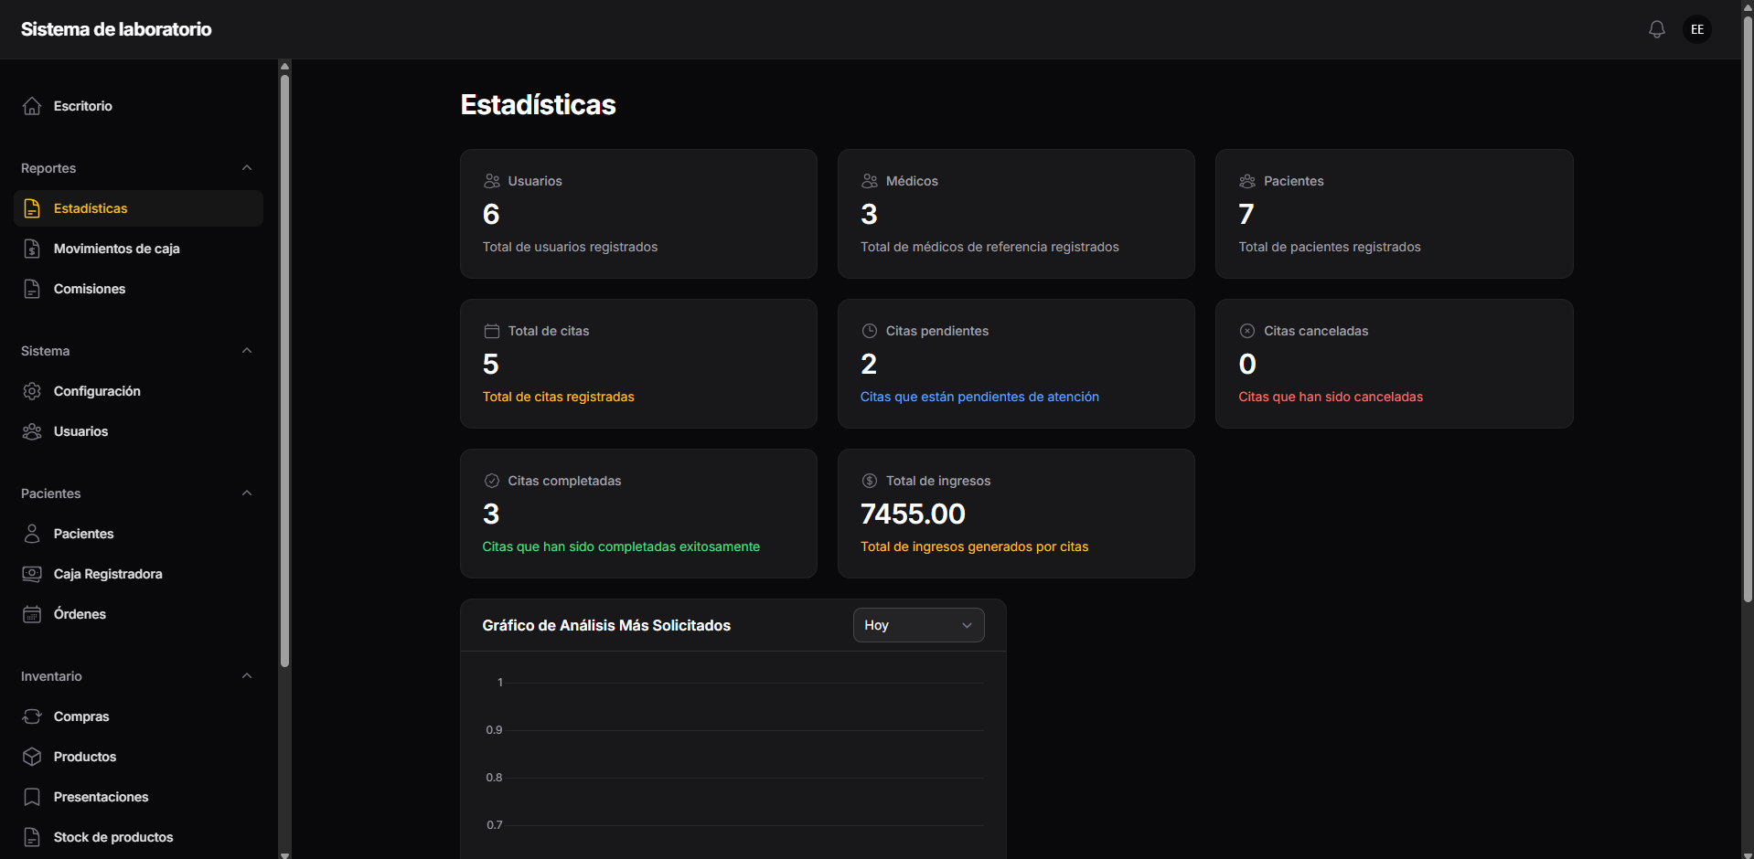Click the Órdenes calendar icon
The height and width of the screenshot is (859, 1754).
click(x=32, y=614)
